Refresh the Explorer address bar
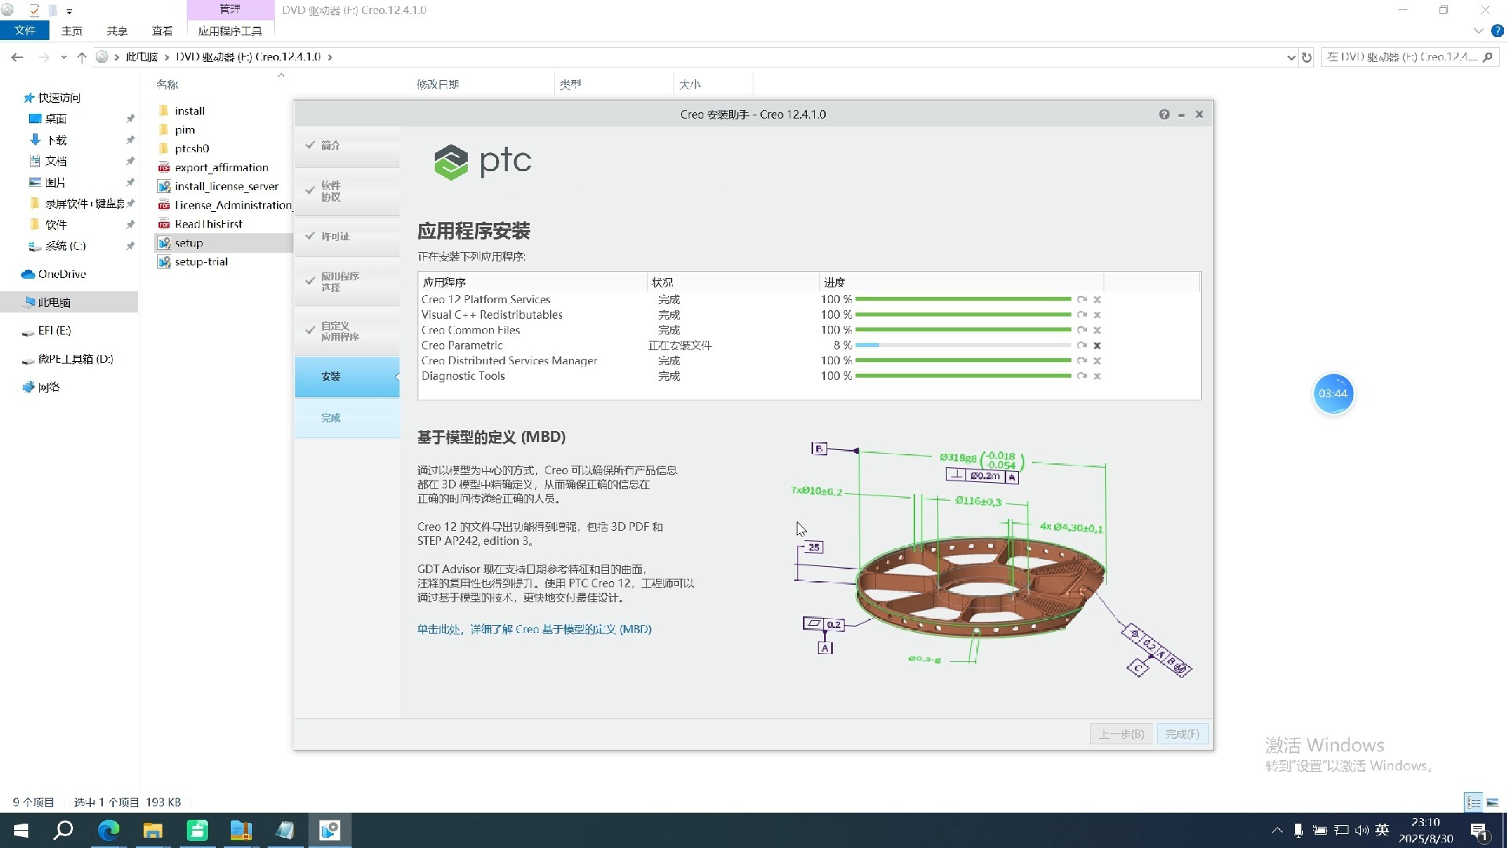 (x=1306, y=57)
